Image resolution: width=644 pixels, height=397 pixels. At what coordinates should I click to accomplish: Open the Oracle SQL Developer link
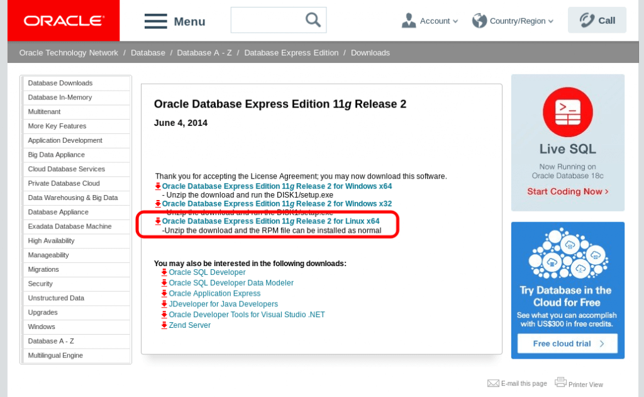[207, 272]
